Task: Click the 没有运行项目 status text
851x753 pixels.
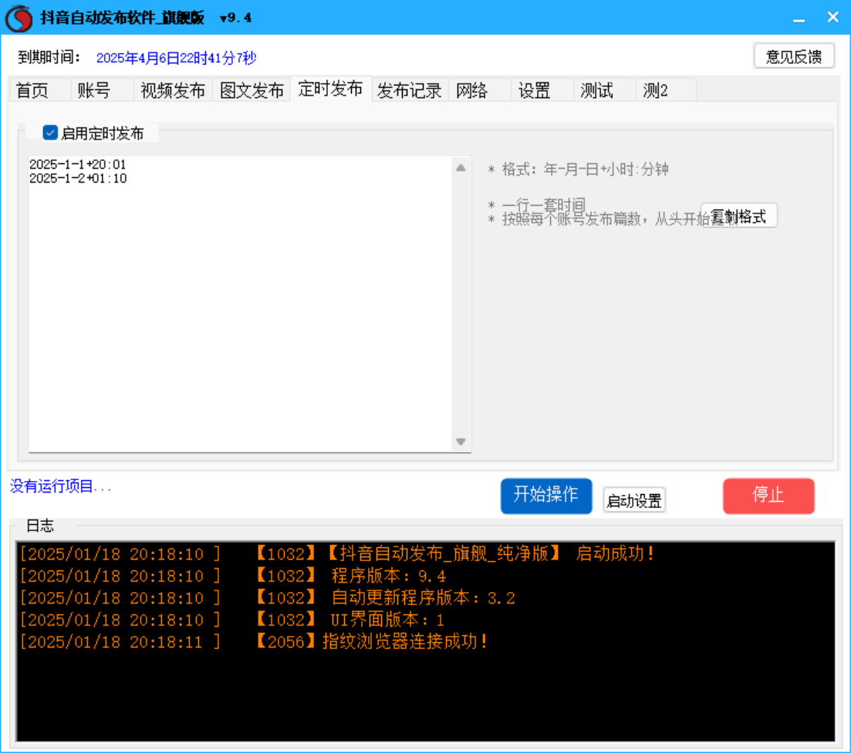Action: click(60, 486)
